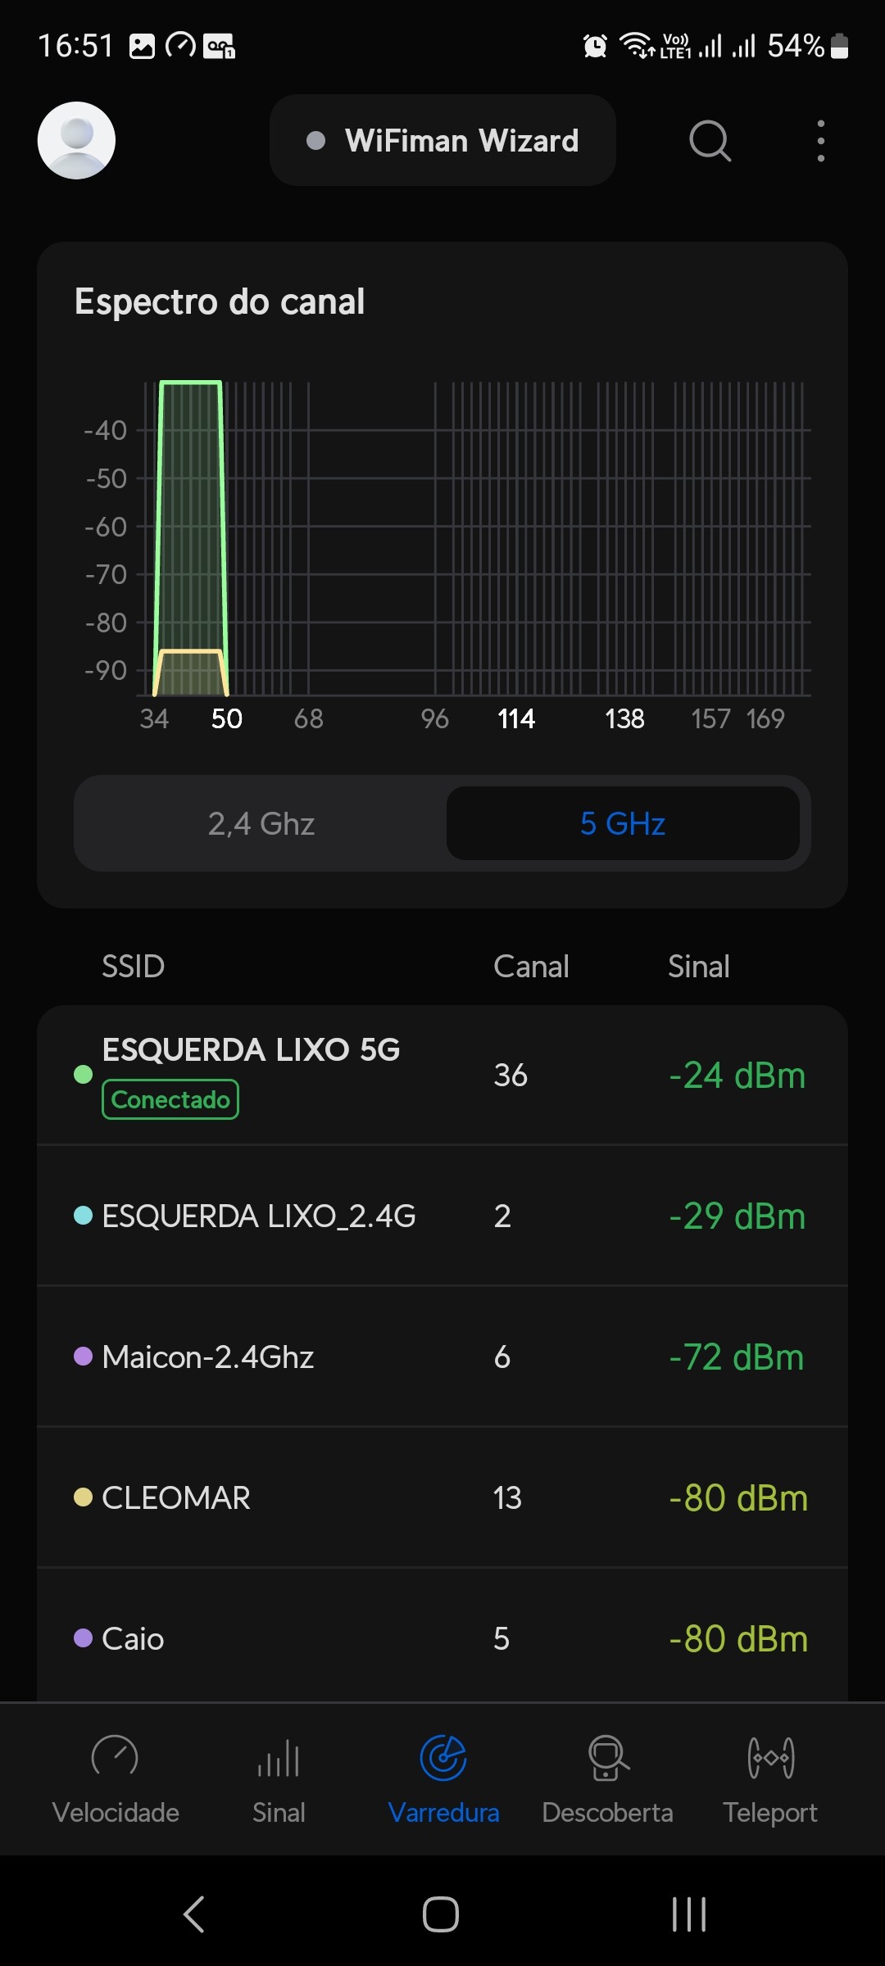Tap the Varredura radar icon
This screenshot has width=885, height=1966.
point(443,1758)
